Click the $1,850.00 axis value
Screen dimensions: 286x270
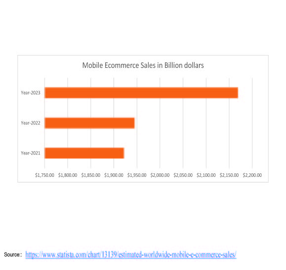click(91, 175)
